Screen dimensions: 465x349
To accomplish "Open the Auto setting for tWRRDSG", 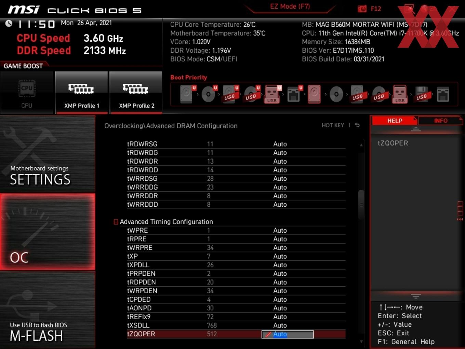I will point(280,179).
